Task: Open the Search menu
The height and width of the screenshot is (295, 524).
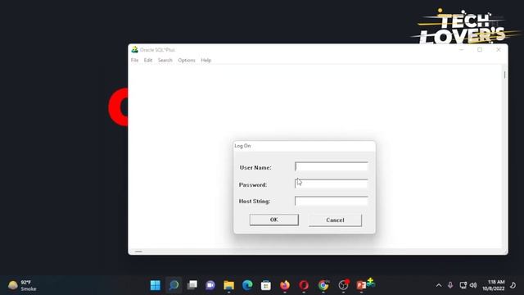Action: click(165, 60)
